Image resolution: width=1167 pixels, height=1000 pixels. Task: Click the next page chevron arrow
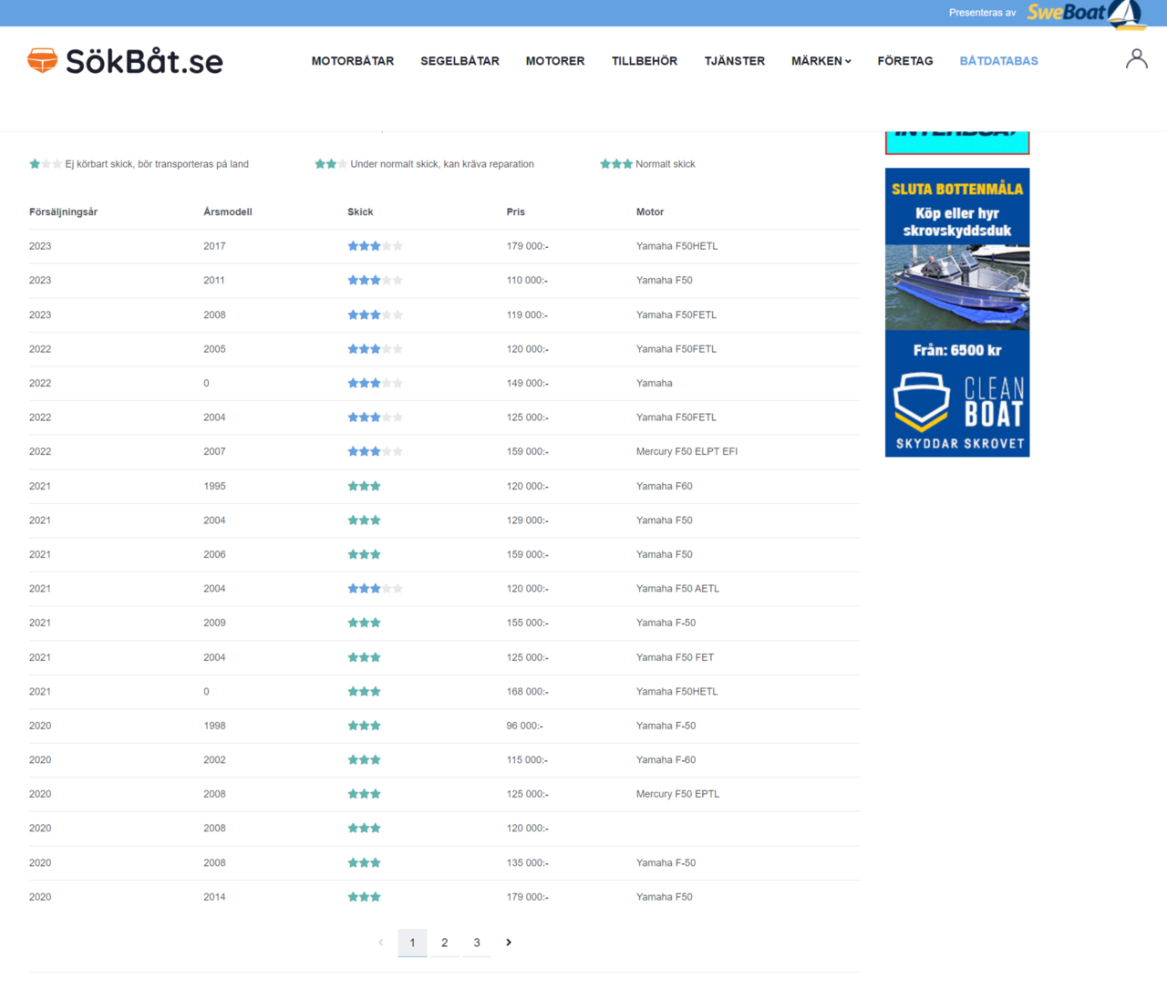509,943
